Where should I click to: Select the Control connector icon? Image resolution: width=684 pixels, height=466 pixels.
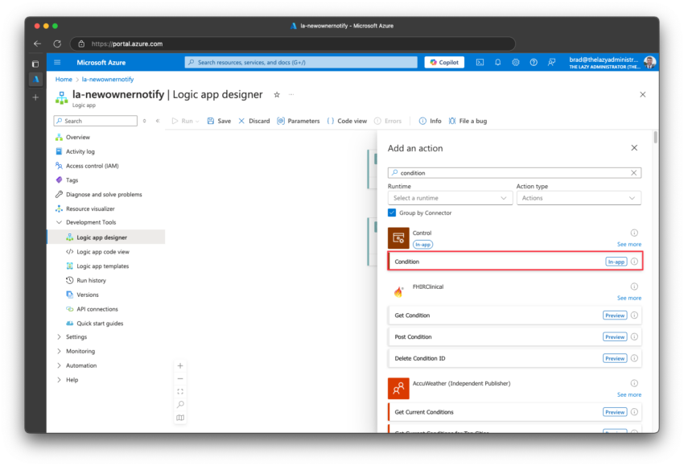point(398,237)
